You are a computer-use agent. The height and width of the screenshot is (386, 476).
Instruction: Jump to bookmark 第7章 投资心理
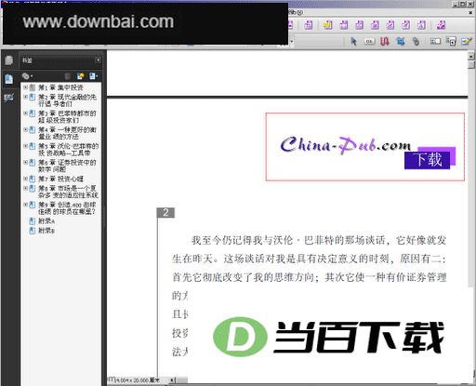point(60,179)
